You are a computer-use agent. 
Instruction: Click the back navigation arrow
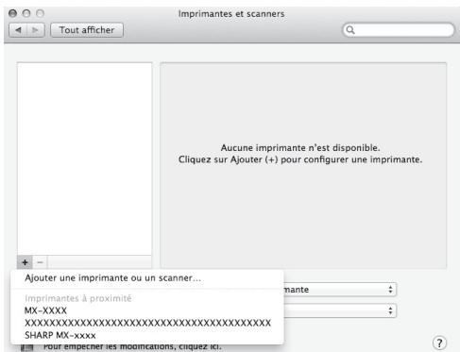[18, 30]
